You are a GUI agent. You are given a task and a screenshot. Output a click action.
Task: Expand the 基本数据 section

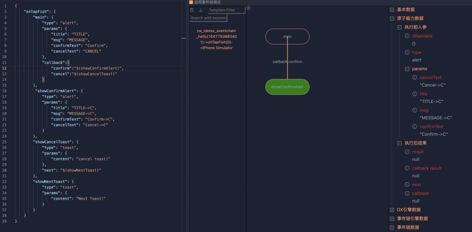pyautogui.click(x=392, y=10)
